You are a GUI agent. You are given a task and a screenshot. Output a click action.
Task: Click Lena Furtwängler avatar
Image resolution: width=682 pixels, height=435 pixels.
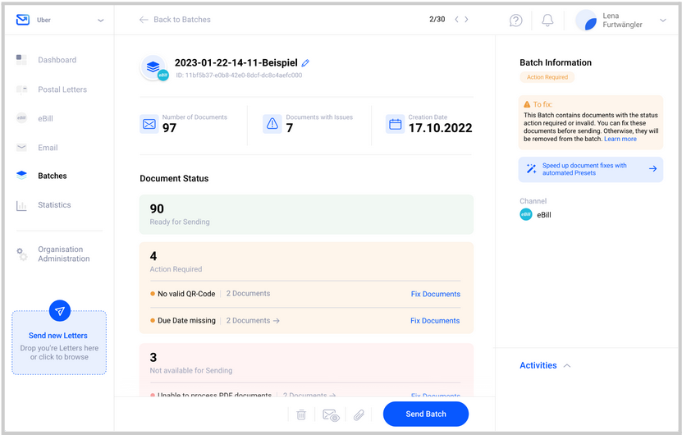[586, 20]
